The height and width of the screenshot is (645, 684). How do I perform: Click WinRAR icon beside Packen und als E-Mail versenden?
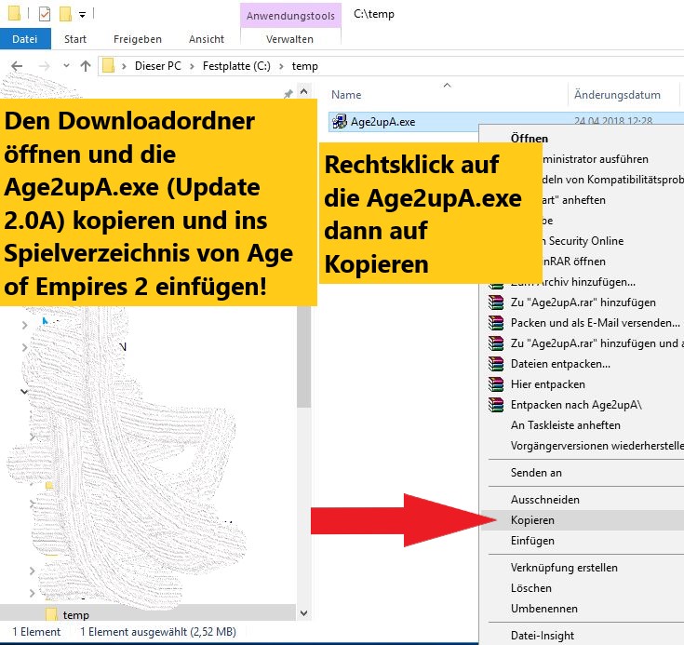[x=495, y=322]
